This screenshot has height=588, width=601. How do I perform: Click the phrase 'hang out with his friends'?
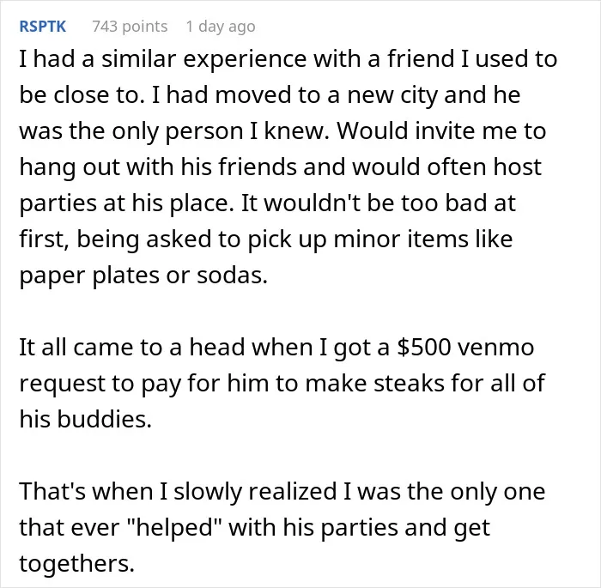158,168
